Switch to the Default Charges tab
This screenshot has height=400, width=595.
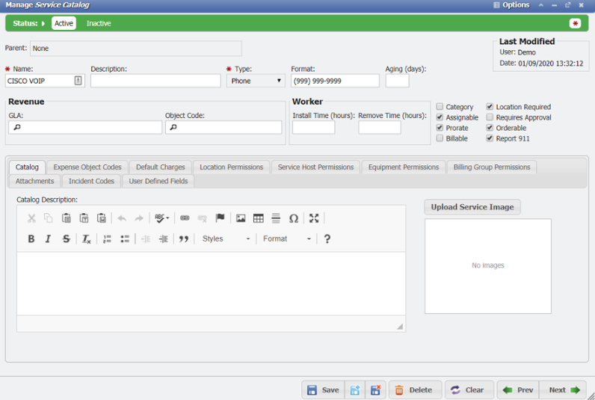pyautogui.click(x=160, y=167)
